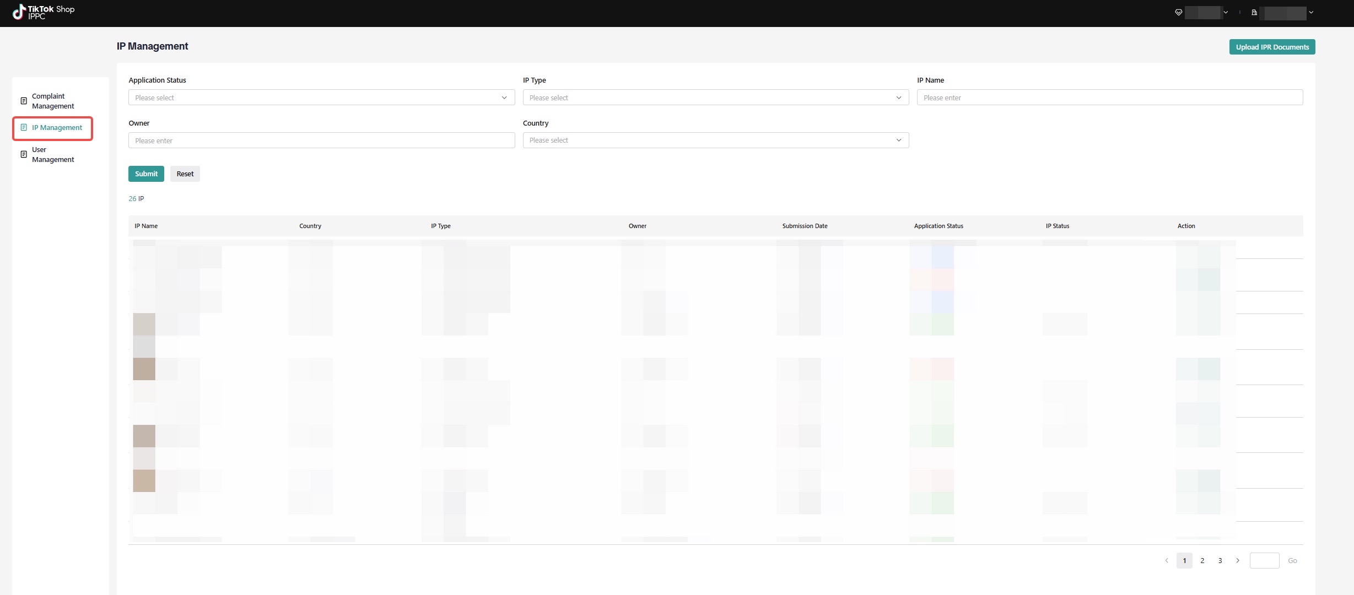Expand the account chevron at far right
1354x595 pixels.
tap(1311, 12)
